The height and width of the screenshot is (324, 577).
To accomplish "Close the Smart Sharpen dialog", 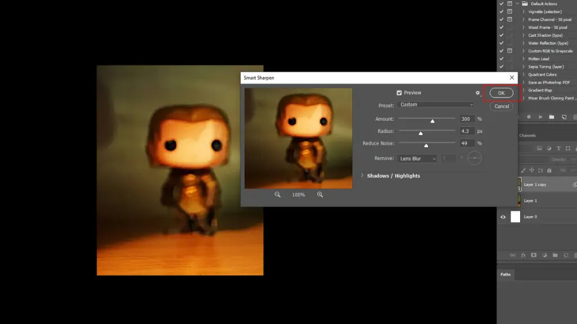I will point(512,78).
